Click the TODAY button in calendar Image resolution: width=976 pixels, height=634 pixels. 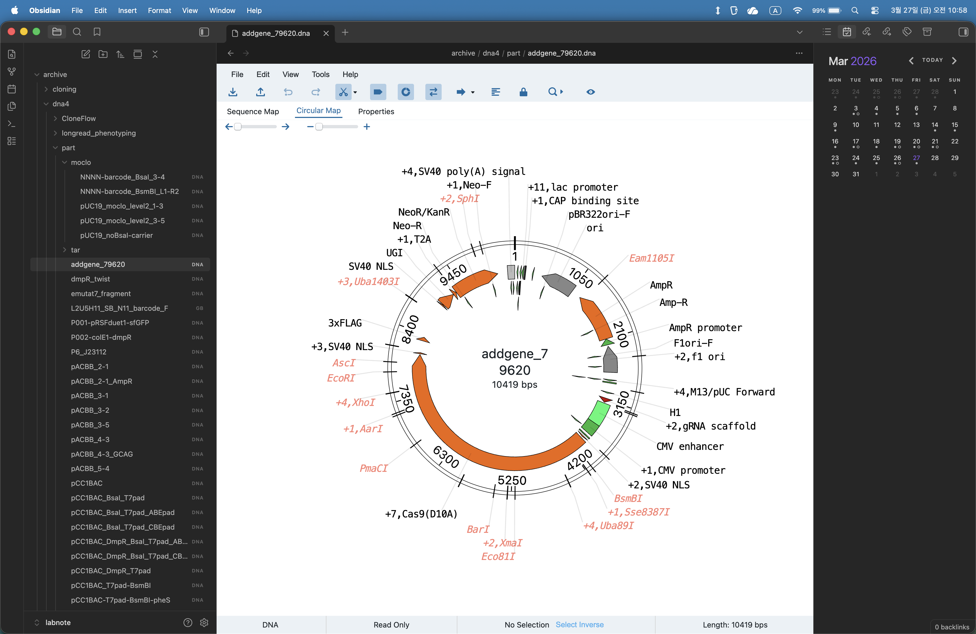tap(932, 60)
